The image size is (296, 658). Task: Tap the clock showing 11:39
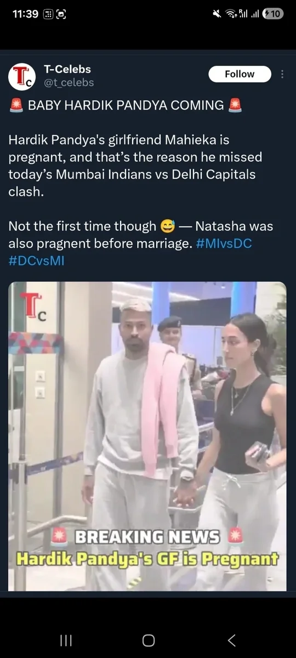click(x=25, y=14)
